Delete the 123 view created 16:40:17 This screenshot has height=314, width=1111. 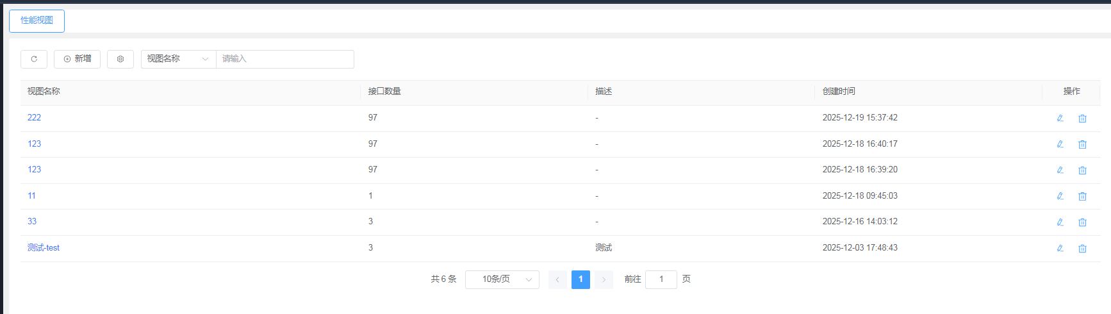point(1082,144)
